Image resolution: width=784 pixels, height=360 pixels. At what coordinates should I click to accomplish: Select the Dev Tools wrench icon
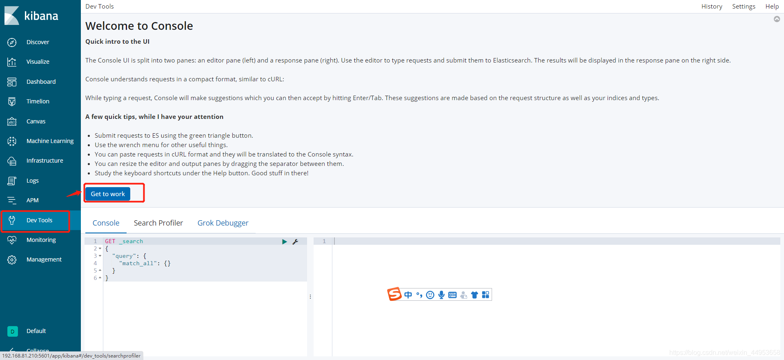pos(12,220)
